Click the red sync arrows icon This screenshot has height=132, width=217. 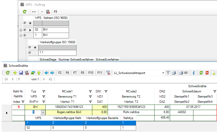point(207,73)
